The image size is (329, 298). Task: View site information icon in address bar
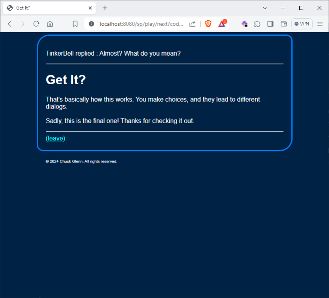[92, 24]
